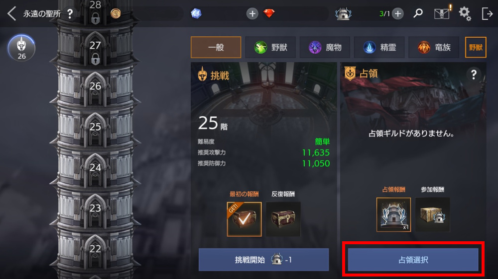Tap the exit door icon
The width and height of the screenshot is (498, 279).
487,14
